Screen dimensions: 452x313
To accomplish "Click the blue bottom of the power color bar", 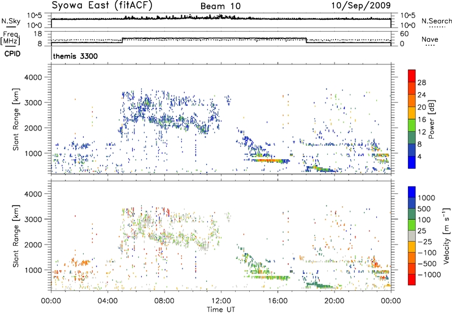I will pyautogui.click(x=412, y=162).
